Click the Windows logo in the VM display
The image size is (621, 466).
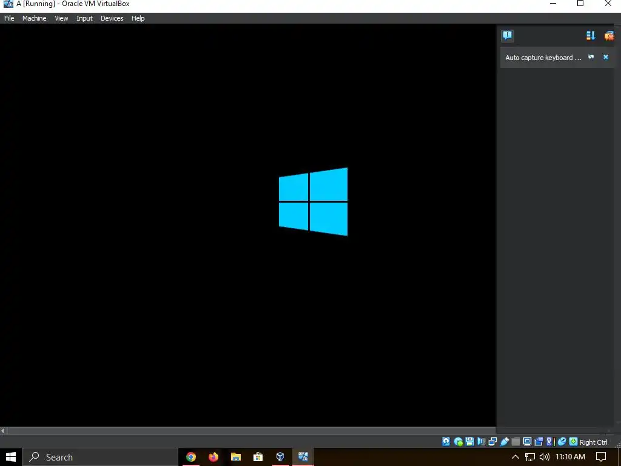point(313,201)
